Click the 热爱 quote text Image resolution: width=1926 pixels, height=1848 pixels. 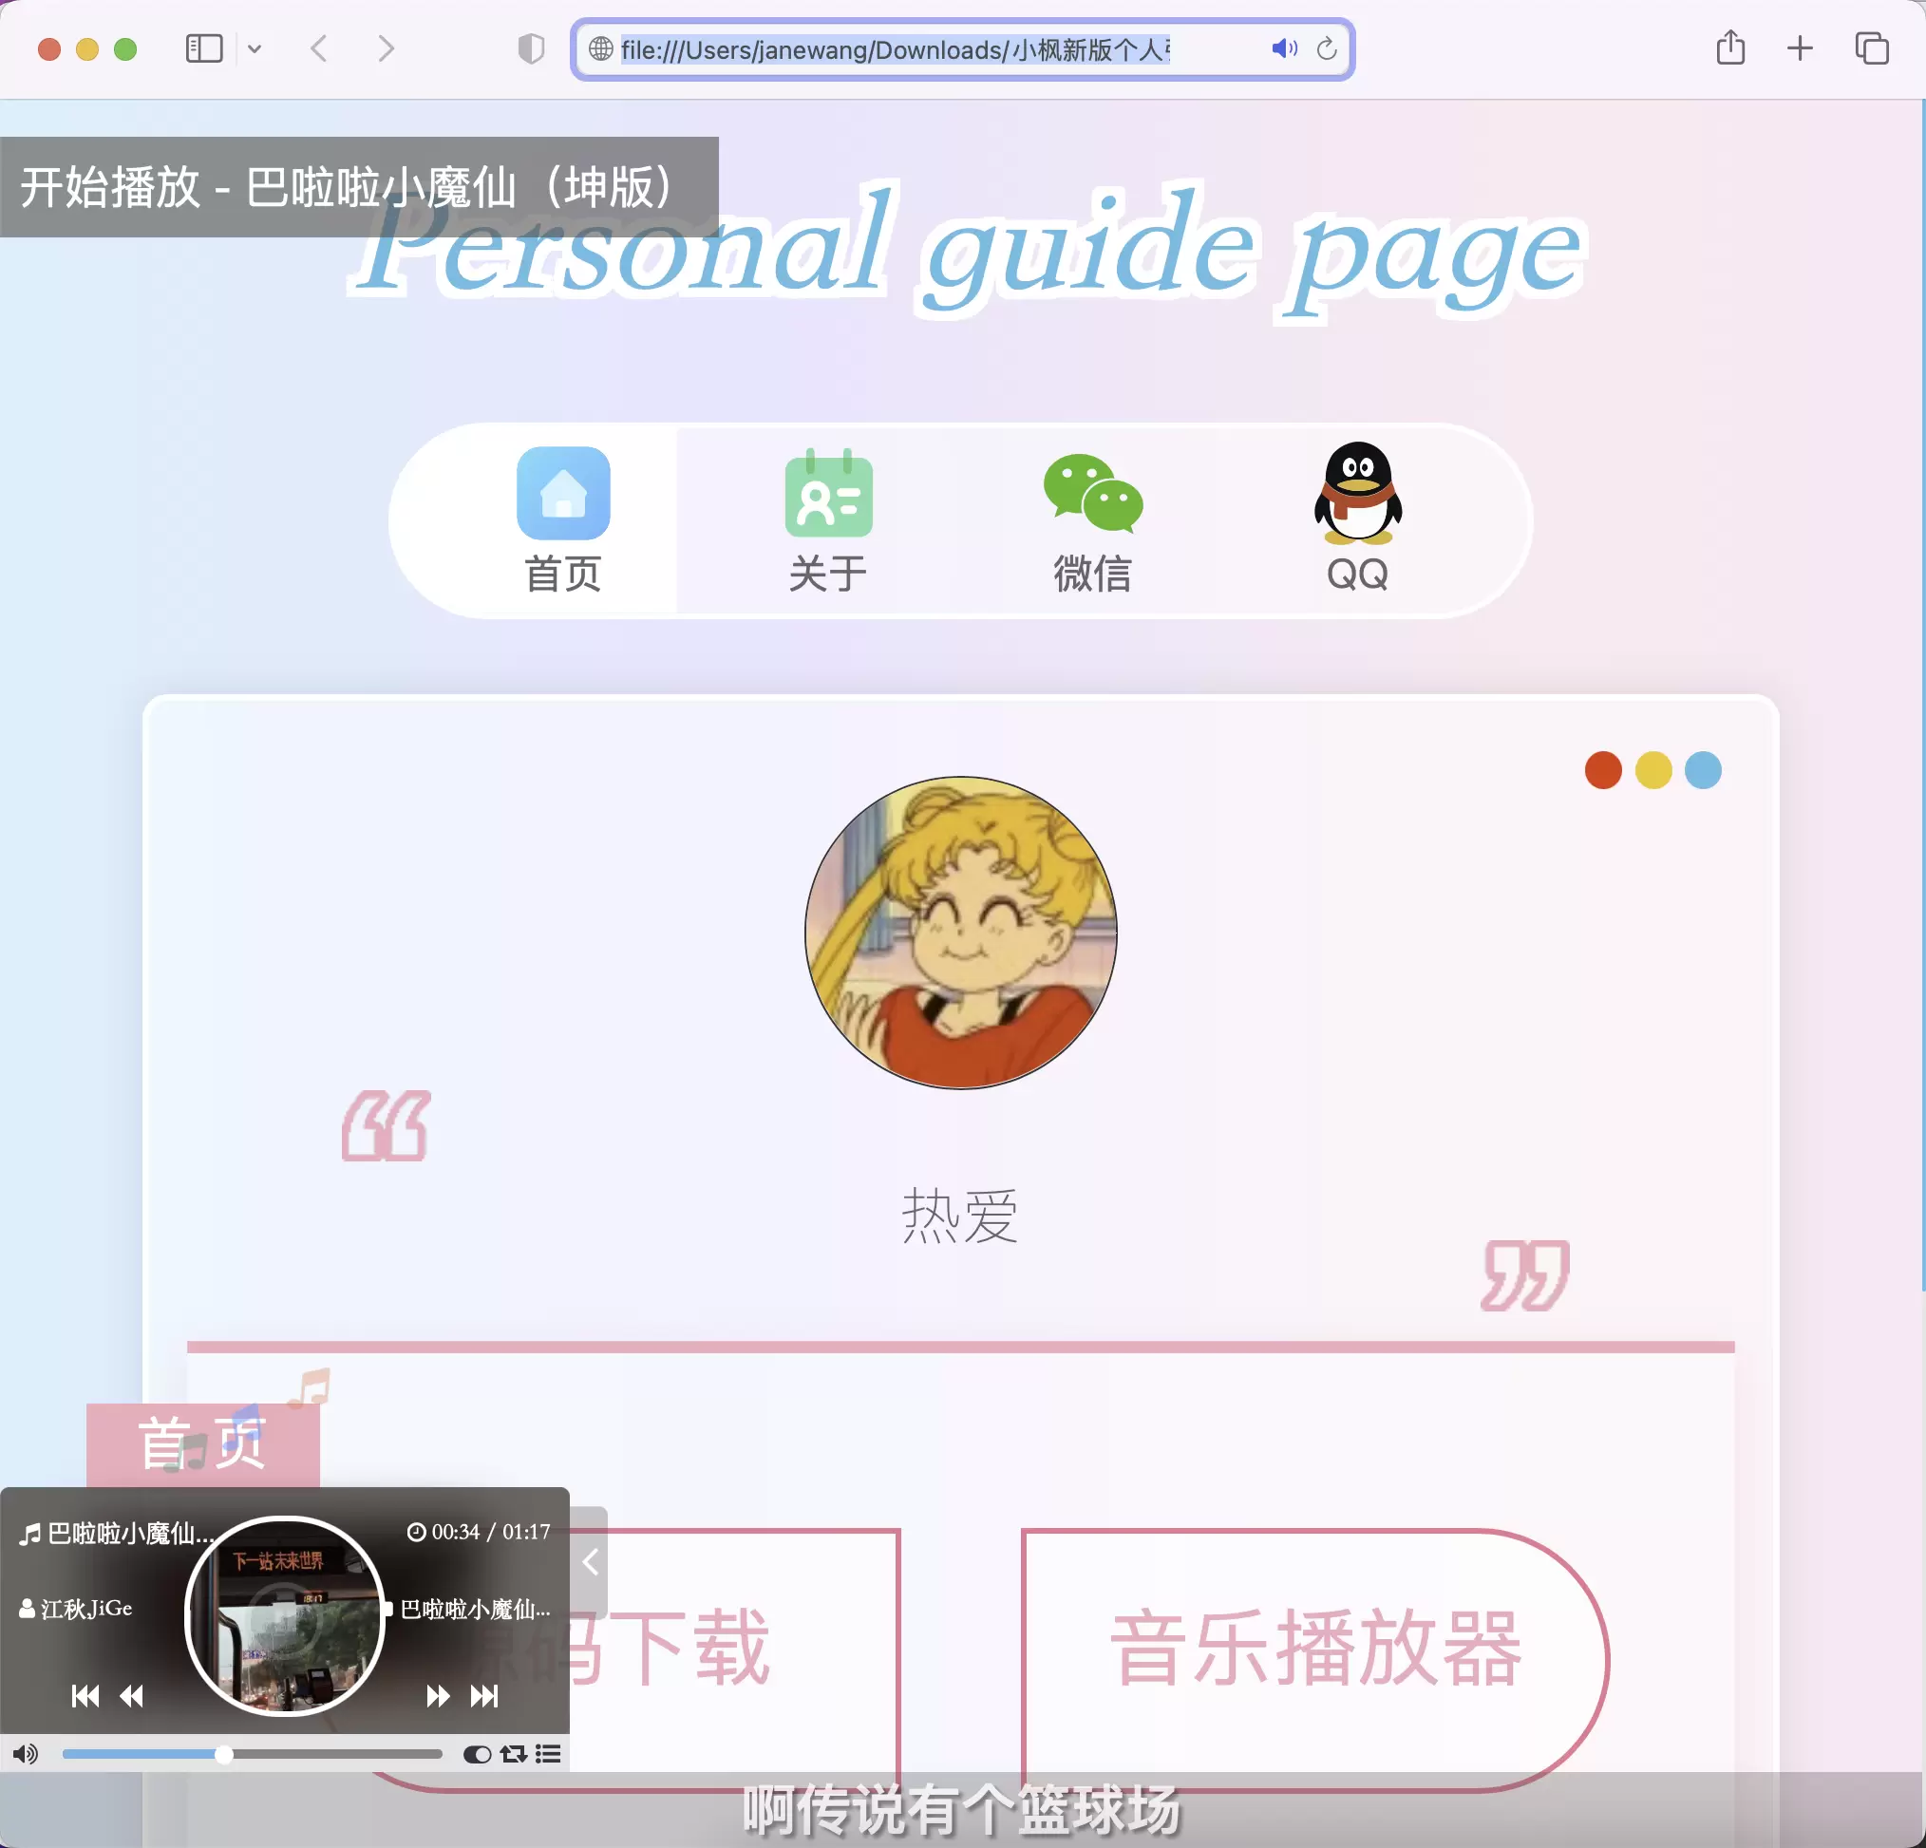point(960,1216)
